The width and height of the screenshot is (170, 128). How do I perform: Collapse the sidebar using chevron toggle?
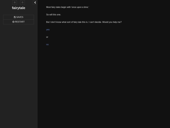[x=35, y=3]
